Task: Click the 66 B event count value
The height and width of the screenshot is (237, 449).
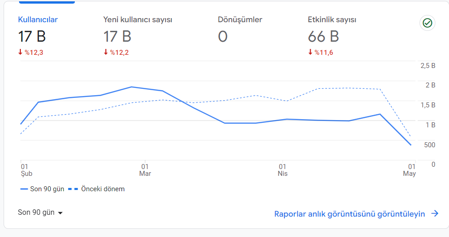Action: 323,37
